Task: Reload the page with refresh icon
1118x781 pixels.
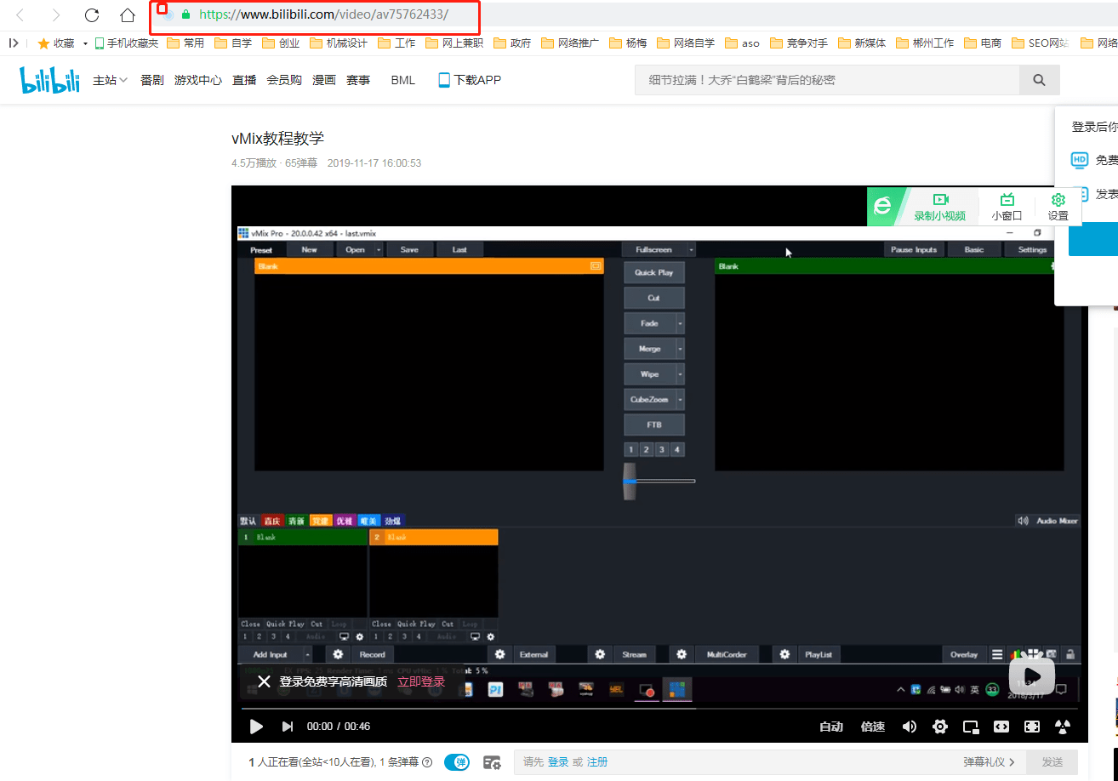Action: (x=92, y=15)
